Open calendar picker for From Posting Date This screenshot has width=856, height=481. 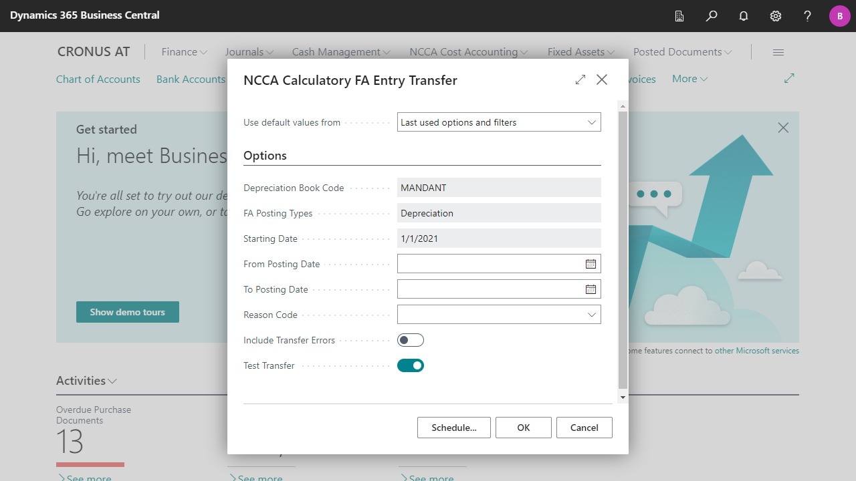tap(591, 264)
